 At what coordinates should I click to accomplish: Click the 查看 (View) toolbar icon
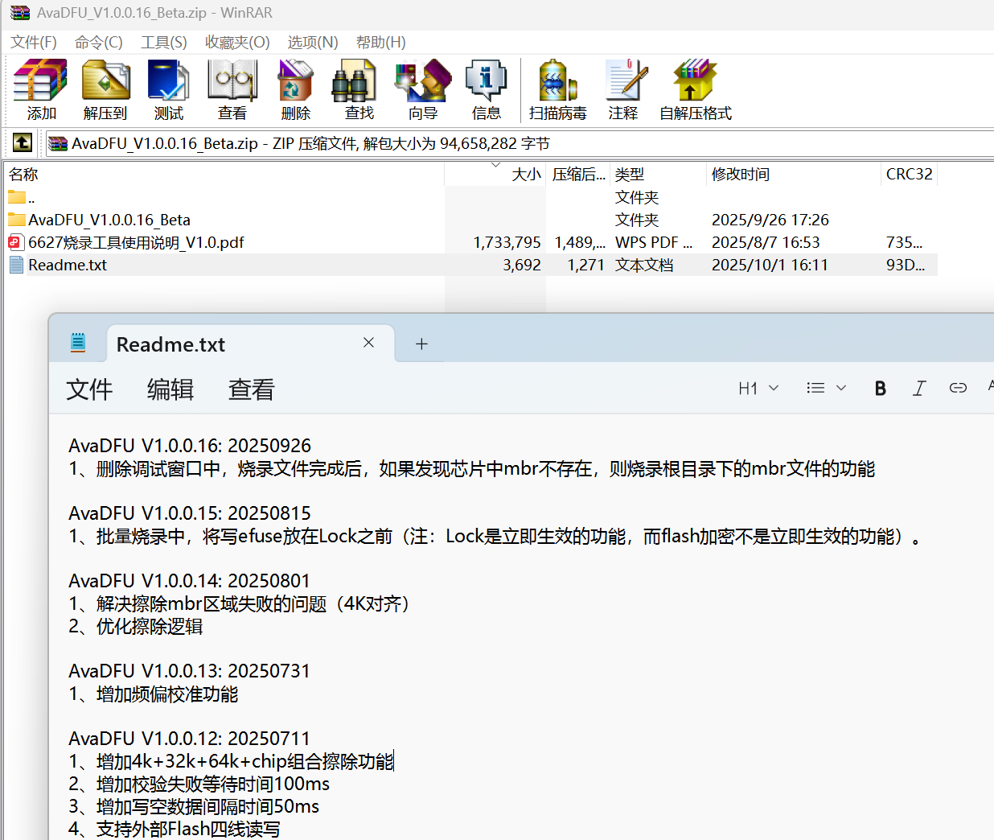232,89
